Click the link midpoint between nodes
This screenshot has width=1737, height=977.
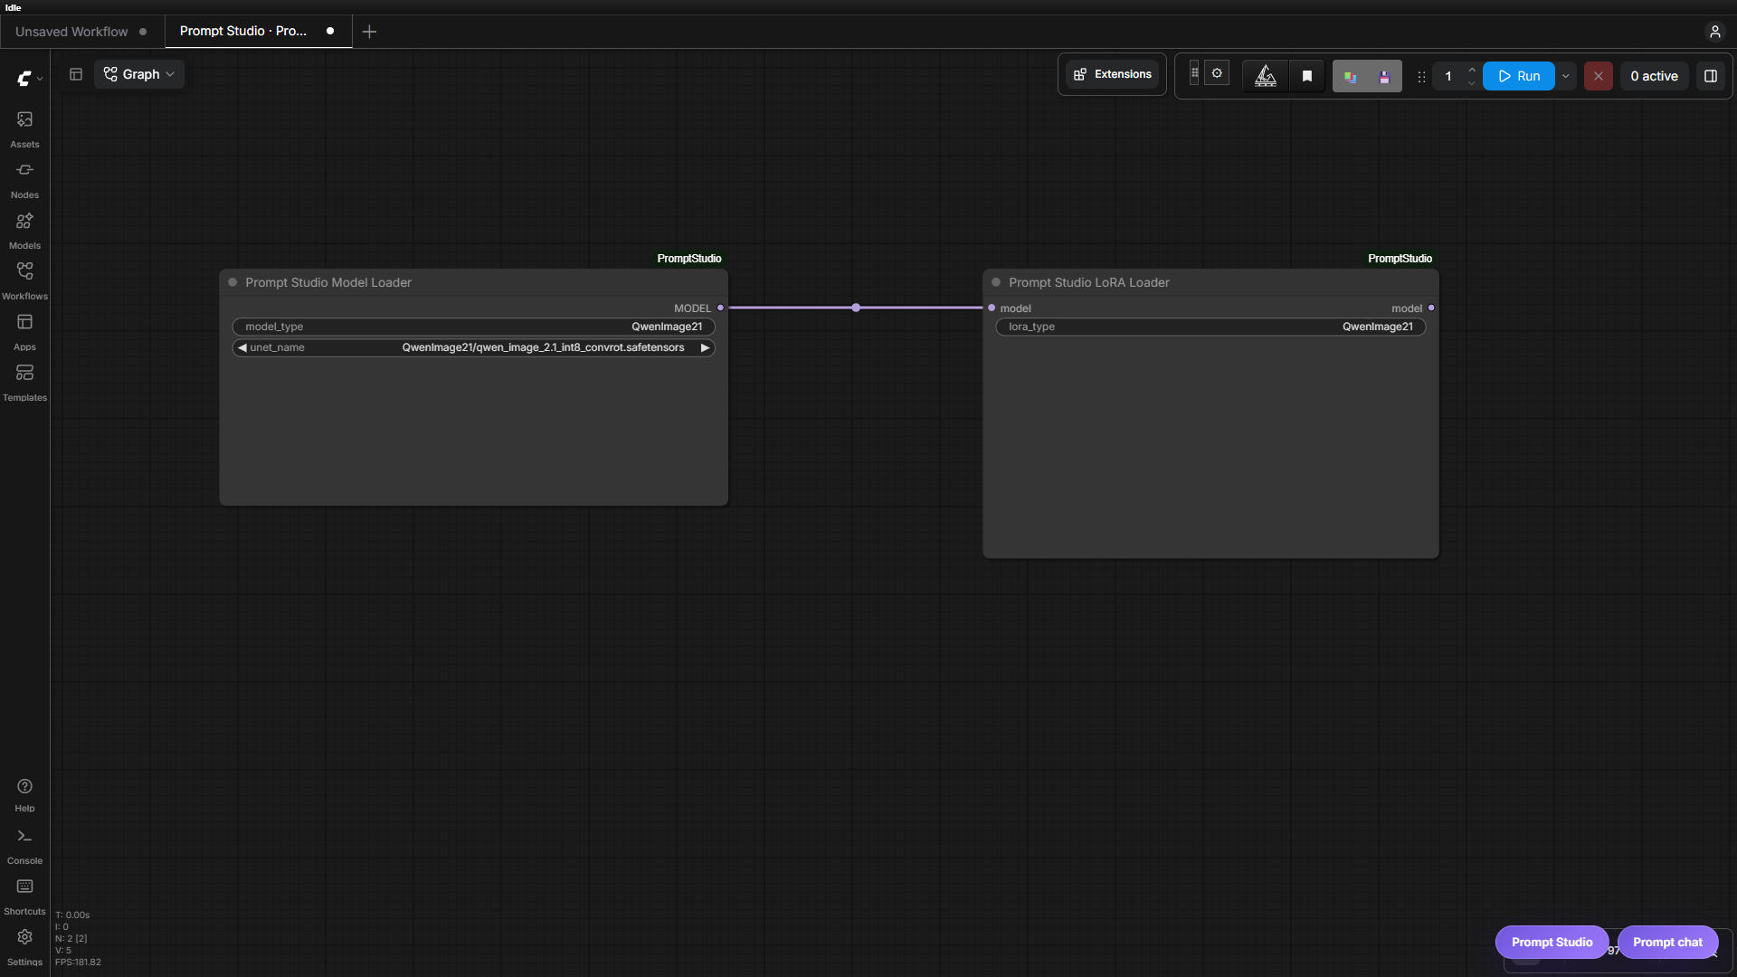[856, 308]
